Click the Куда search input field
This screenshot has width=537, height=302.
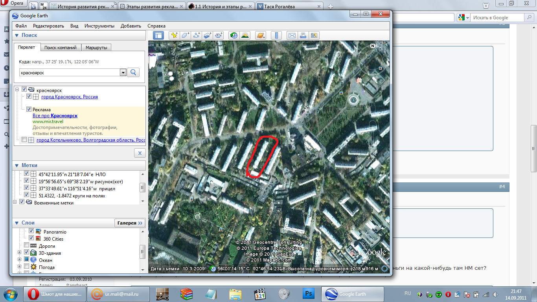click(70, 72)
